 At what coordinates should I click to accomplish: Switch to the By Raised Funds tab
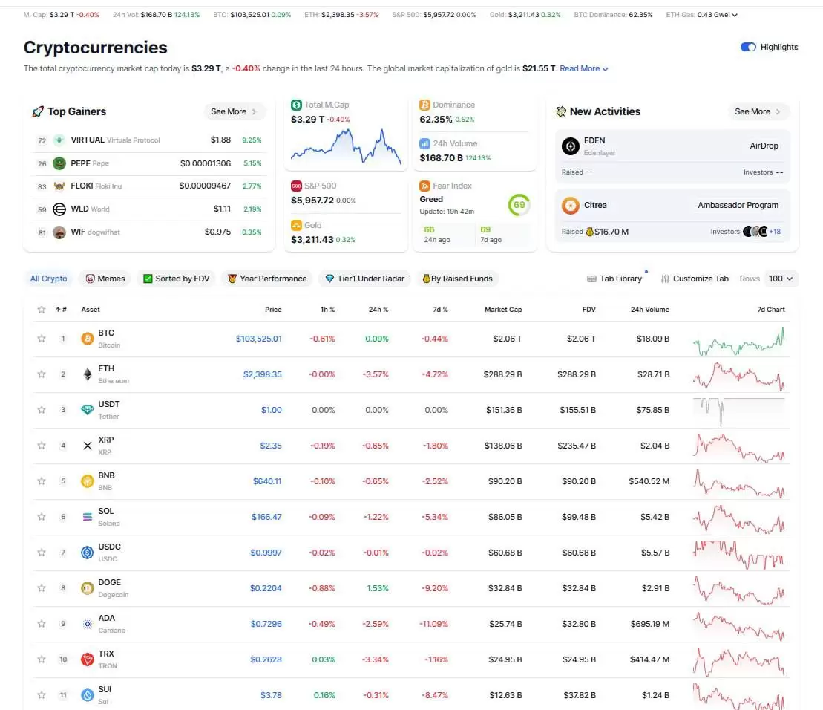coord(458,279)
